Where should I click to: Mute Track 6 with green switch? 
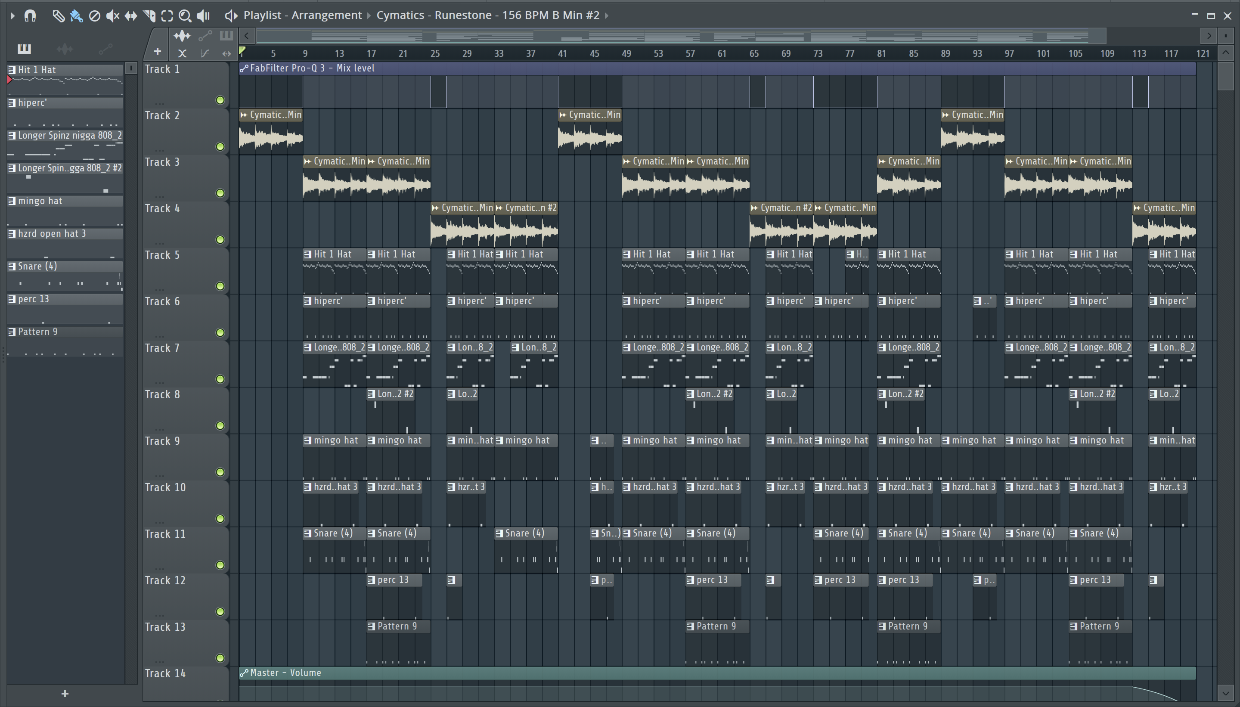[220, 333]
